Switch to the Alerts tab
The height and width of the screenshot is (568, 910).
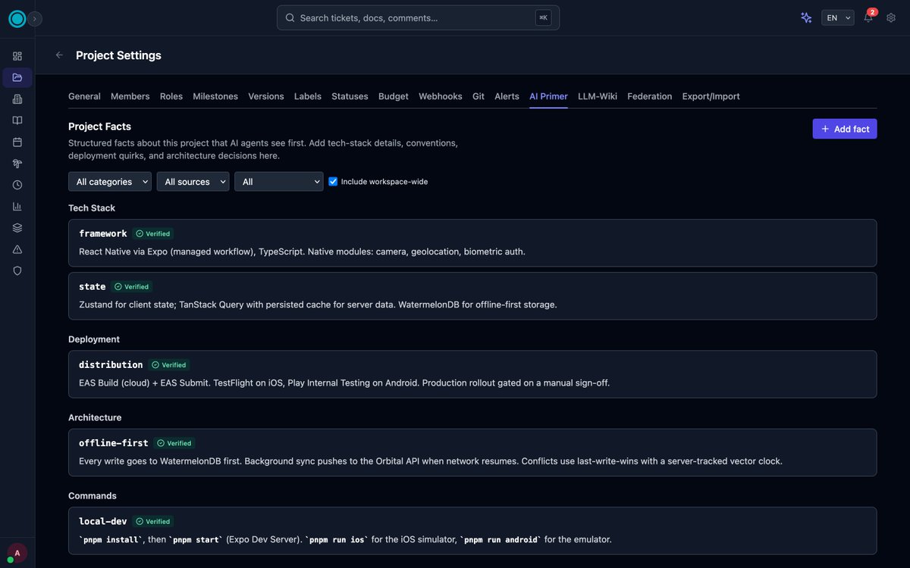[x=507, y=96]
